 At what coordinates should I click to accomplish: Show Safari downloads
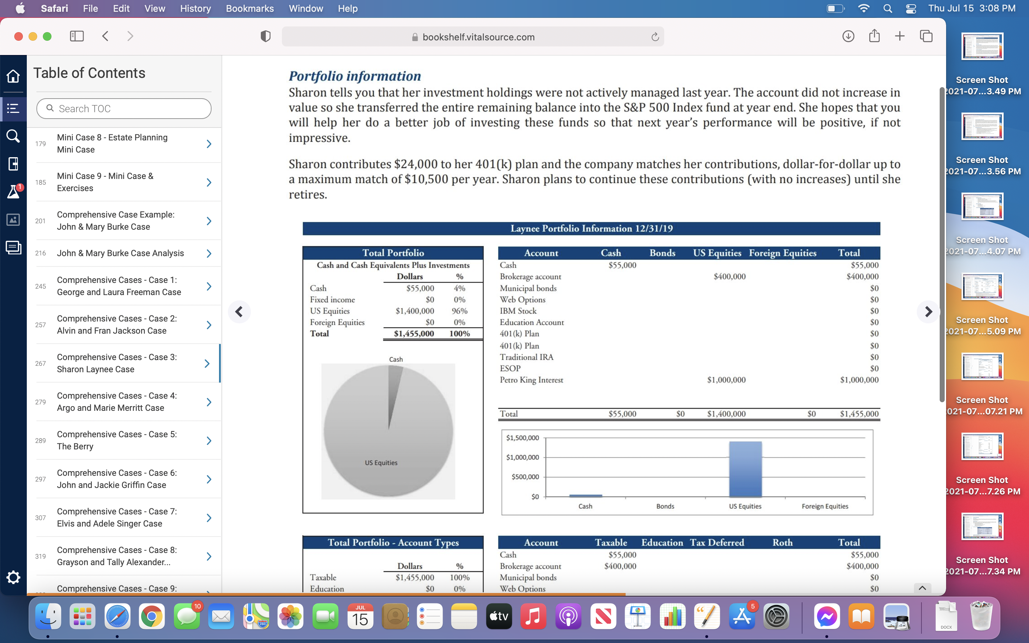coord(848,36)
